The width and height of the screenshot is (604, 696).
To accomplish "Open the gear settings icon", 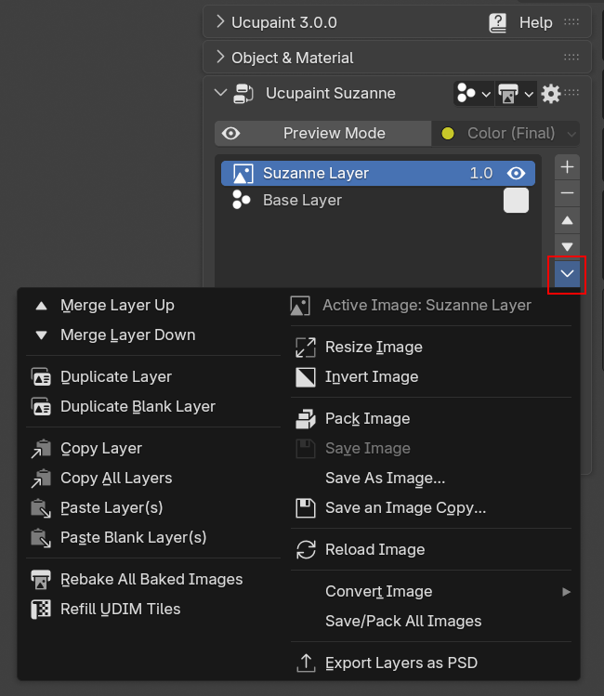I will point(551,94).
